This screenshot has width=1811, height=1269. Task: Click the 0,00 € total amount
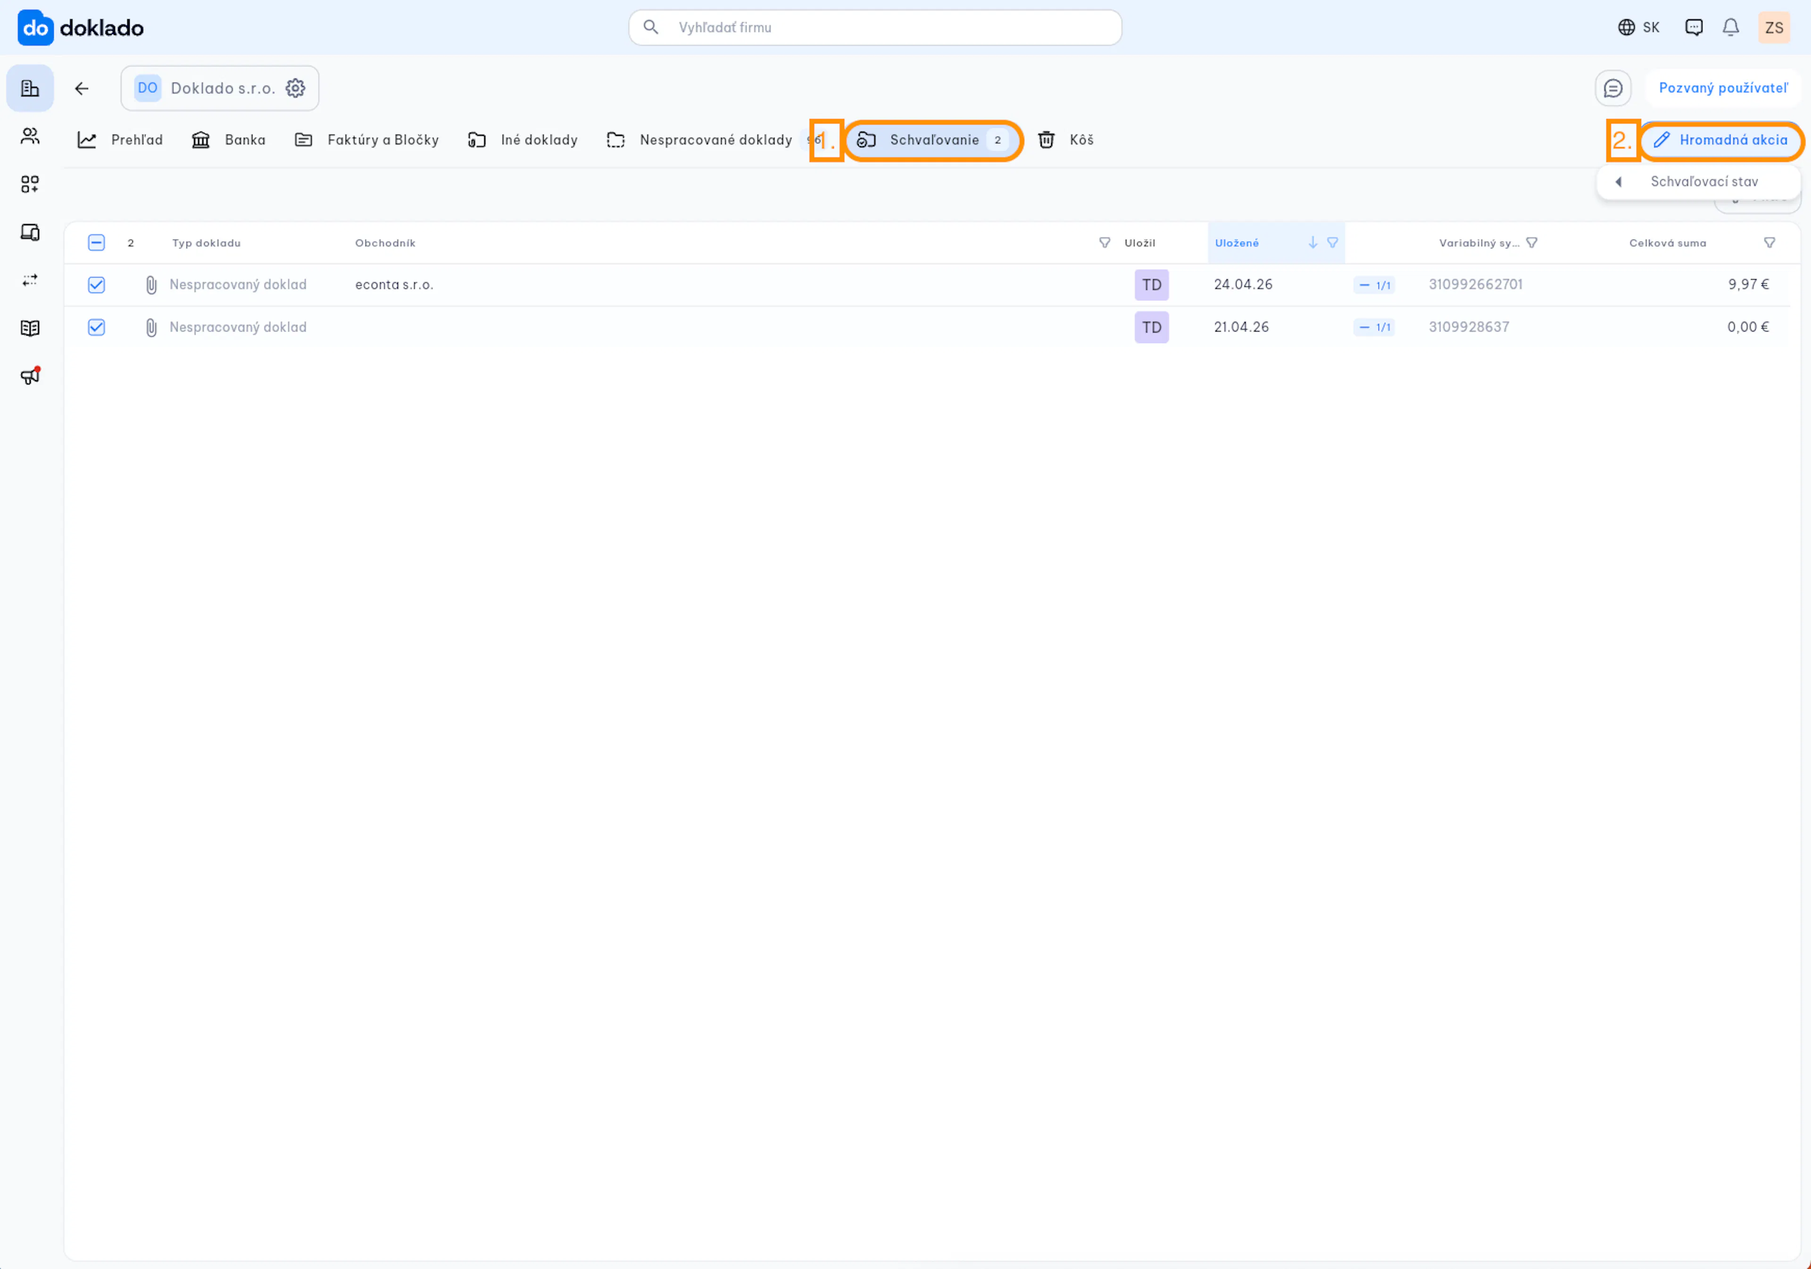pos(1748,327)
